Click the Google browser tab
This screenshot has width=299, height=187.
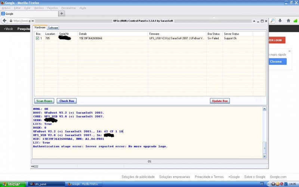pos(29,14)
